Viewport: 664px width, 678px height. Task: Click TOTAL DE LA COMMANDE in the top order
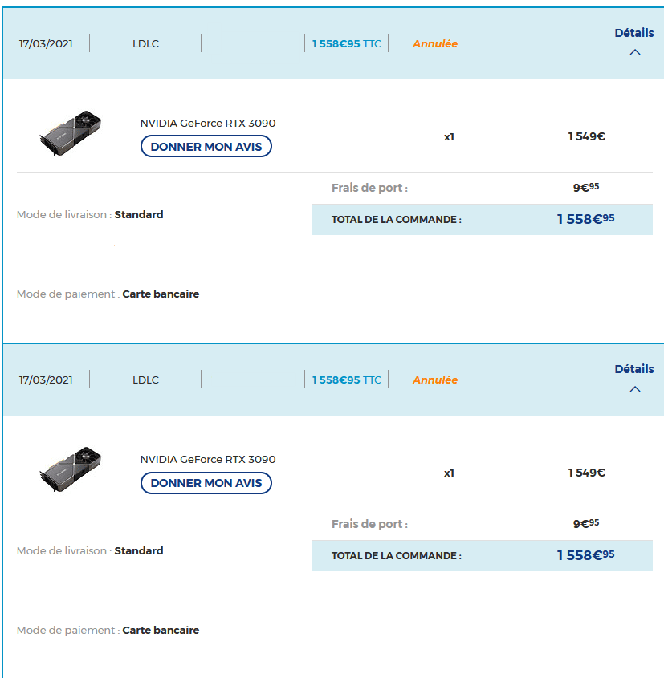396,220
